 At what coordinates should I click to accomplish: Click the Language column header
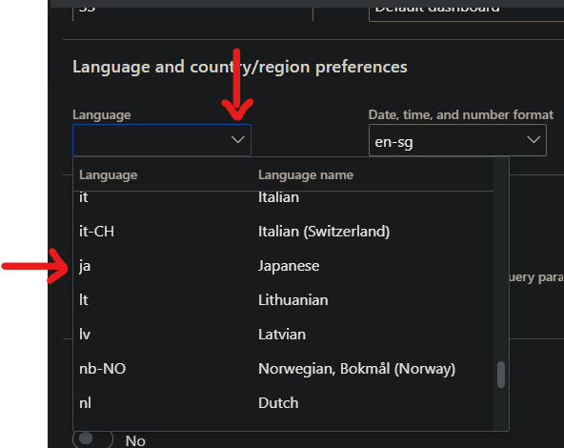point(109,174)
